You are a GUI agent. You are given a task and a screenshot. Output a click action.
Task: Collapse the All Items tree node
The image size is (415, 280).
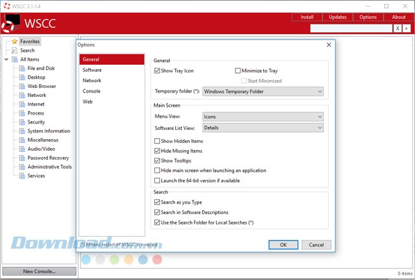(x=6, y=59)
